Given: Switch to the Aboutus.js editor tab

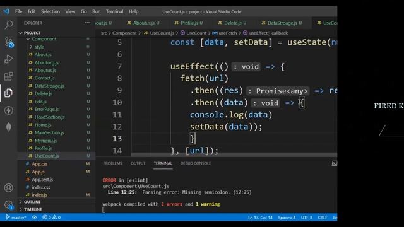Looking at the screenshot, I should [143, 23].
